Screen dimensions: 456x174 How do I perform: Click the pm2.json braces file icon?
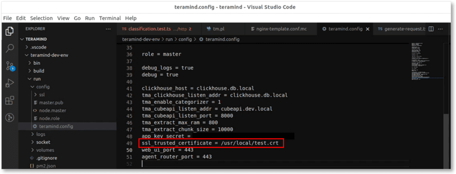coord(32,166)
